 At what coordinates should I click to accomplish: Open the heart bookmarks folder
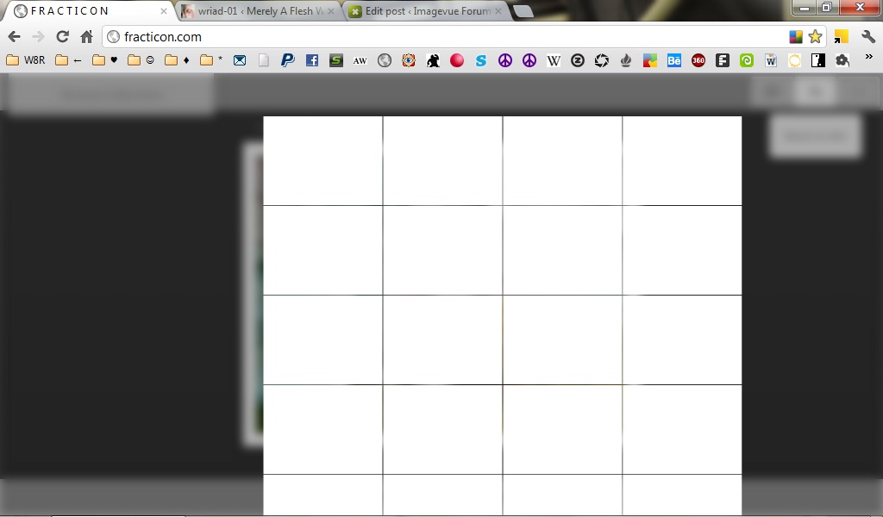click(x=105, y=60)
